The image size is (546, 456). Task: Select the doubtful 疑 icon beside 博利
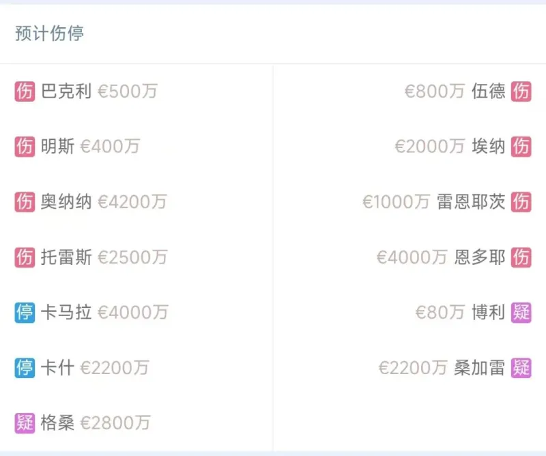click(x=521, y=312)
